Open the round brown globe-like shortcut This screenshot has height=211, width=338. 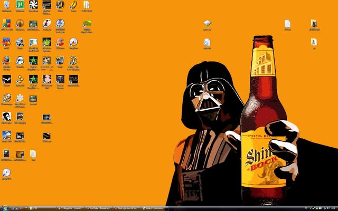(x=20, y=23)
